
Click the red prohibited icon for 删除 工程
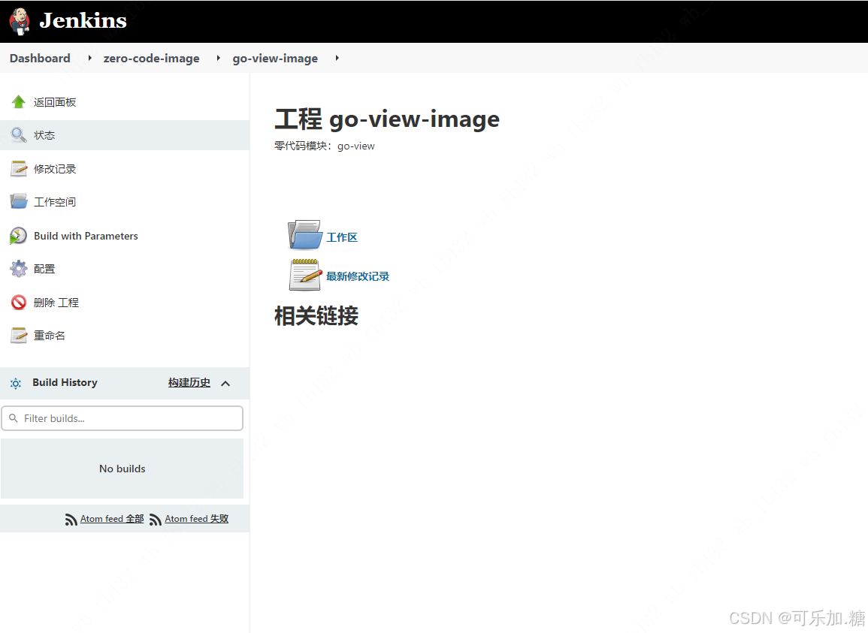click(x=18, y=302)
